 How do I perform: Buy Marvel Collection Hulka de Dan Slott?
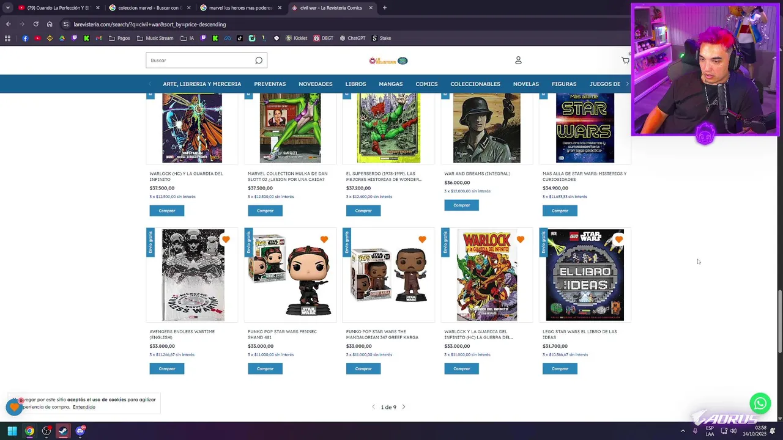pyautogui.click(x=265, y=211)
